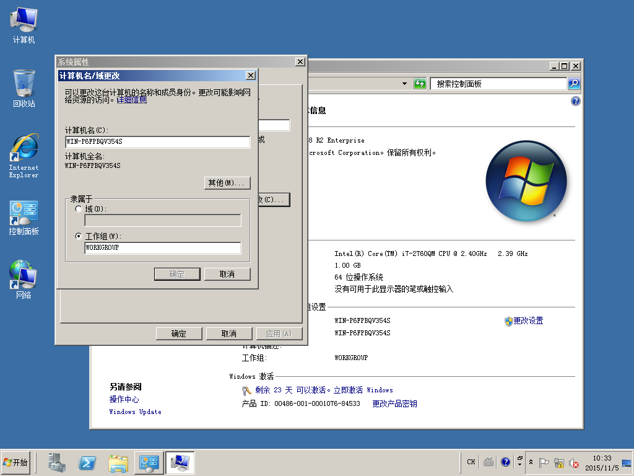Close the 计算机名/域更改 dialog
The width and height of the screenshot is (634, 476).
(x=251, y=76)
